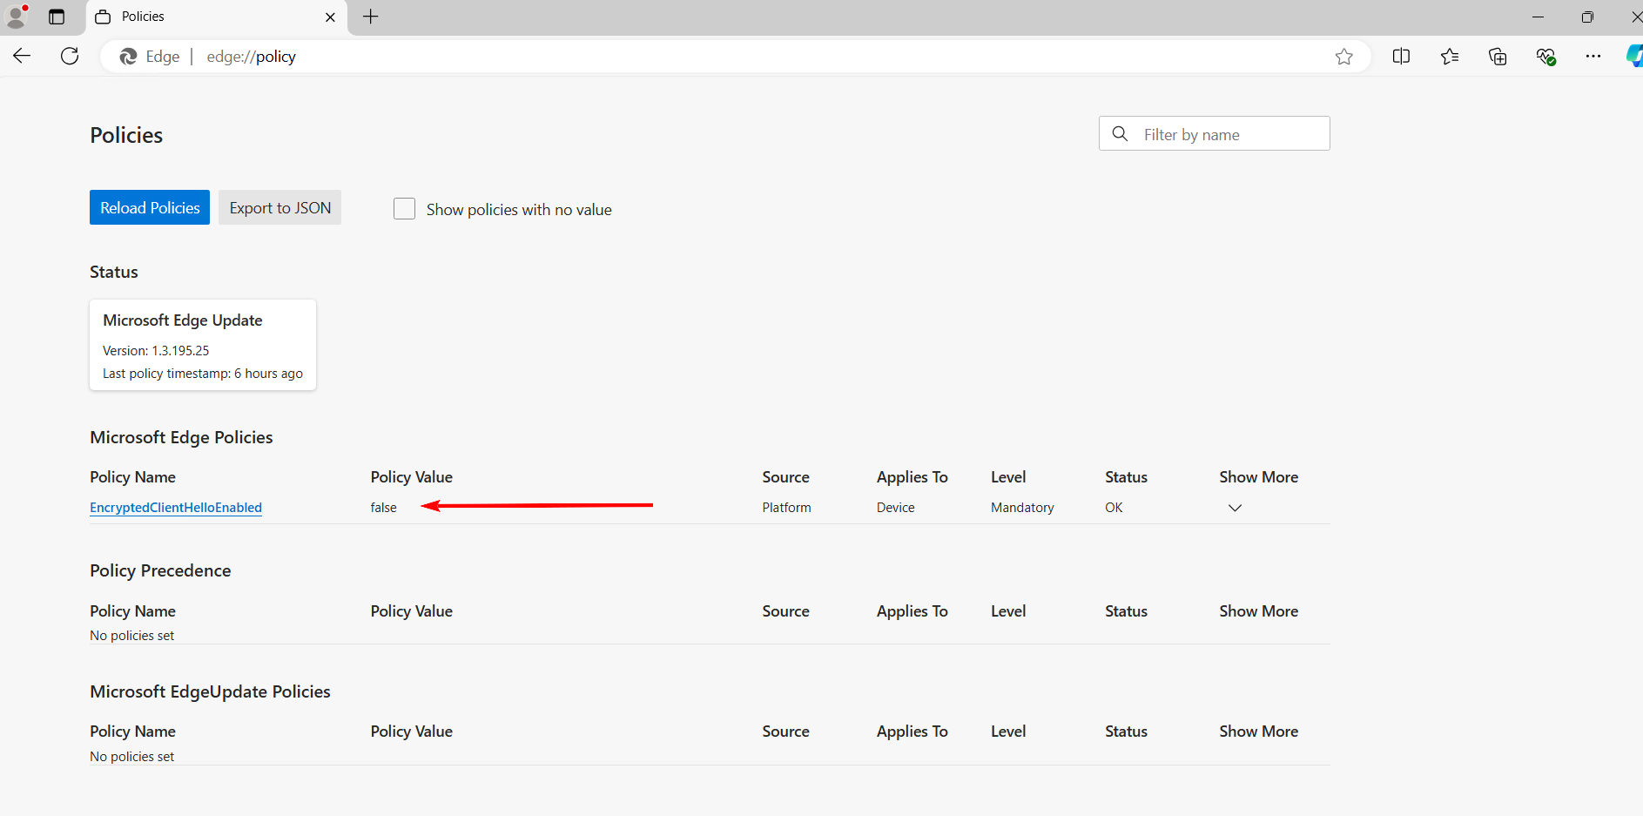Go back using the back arrow
This screenshot has height=816, width=1643.
(x=22, y=57)
